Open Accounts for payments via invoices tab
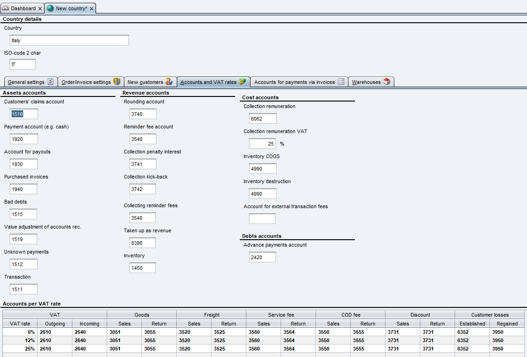 pos(294,82)
